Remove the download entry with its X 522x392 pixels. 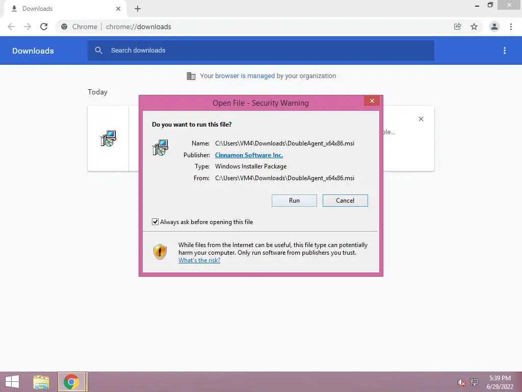[421, 119]
